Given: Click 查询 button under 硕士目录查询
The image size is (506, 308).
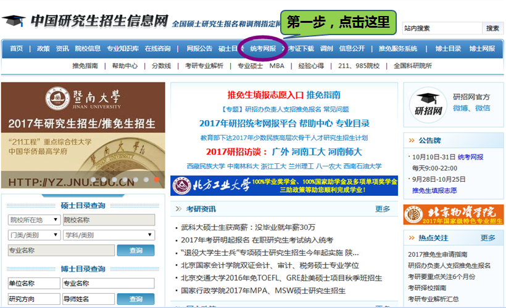Looking at the screenshot, I should tap(136, 250).
